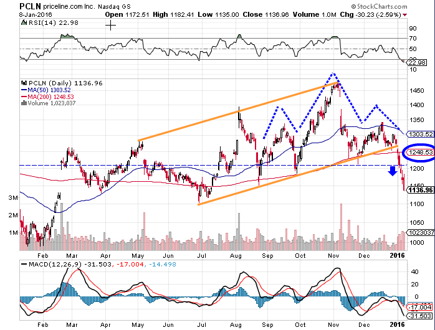Select the RSI(14) 22.98 legend label
This screenshot has width=435, height=330.
click(x=53, y=22)
